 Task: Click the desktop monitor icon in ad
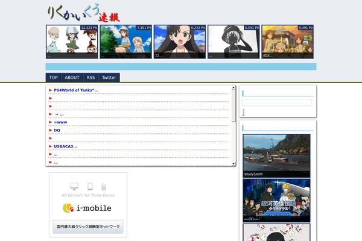(x=74, y=186)
